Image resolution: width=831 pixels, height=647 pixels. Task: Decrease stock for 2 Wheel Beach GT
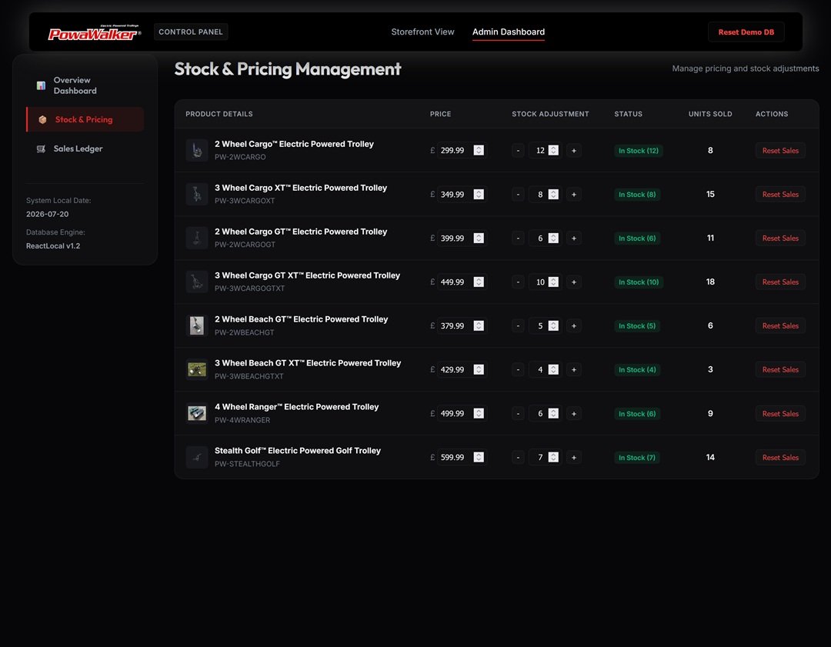click(x=518, y=326)
